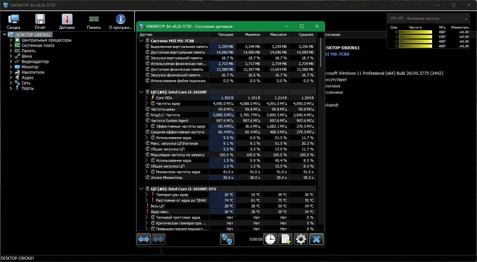
Task: Click the Максимум column header
Action: click(276, 35)
